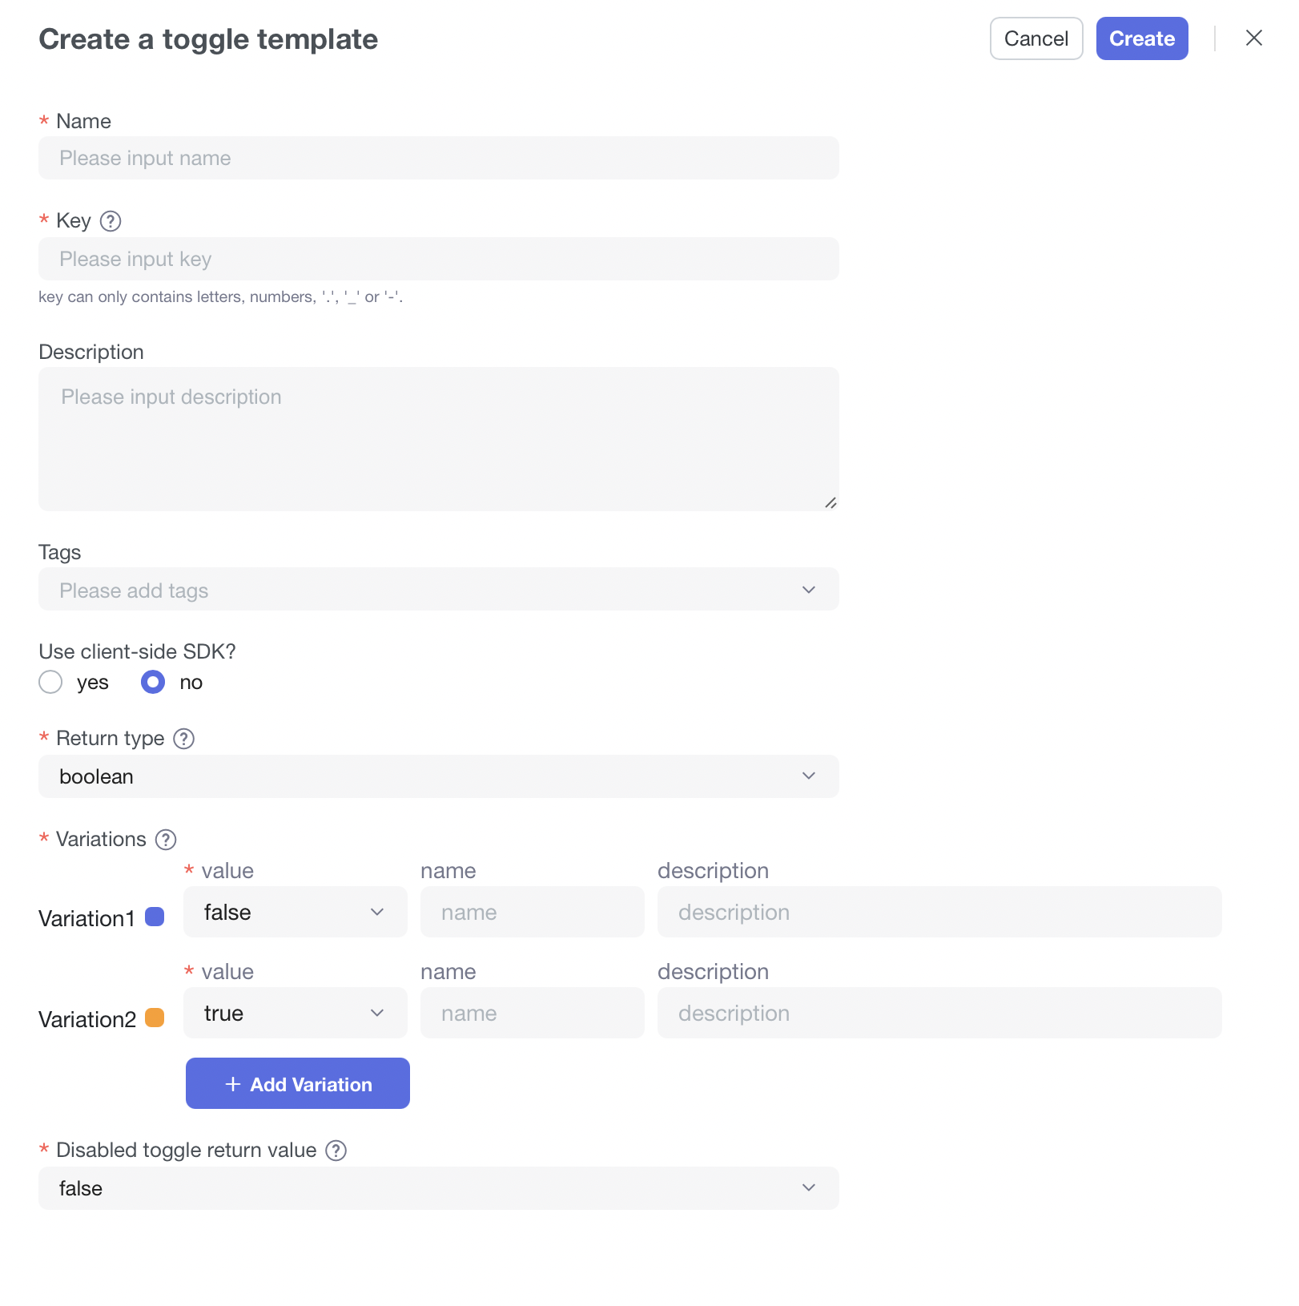Click the Variations help question icon

point(166,840)
